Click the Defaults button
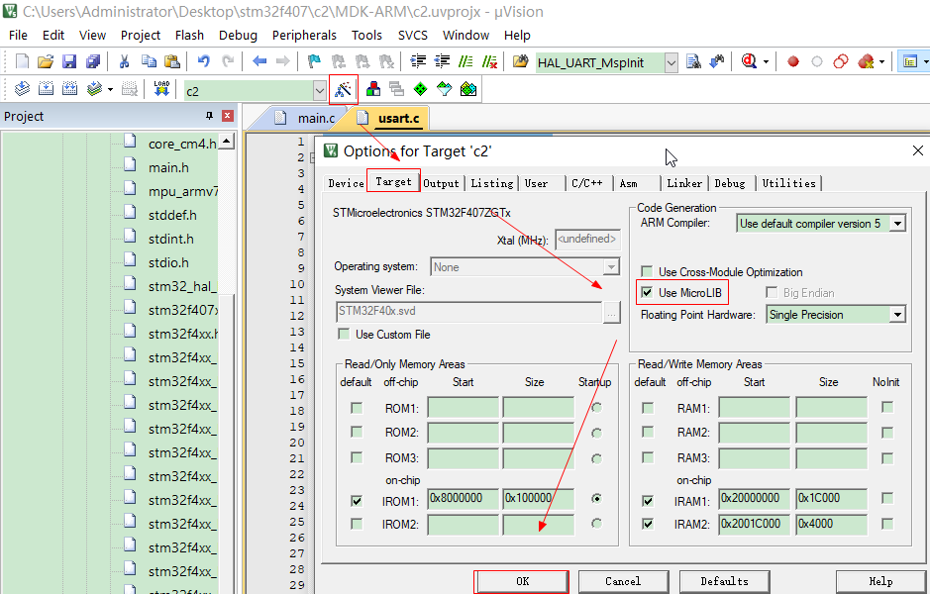The image size is (930, 594). click(724, 581)
